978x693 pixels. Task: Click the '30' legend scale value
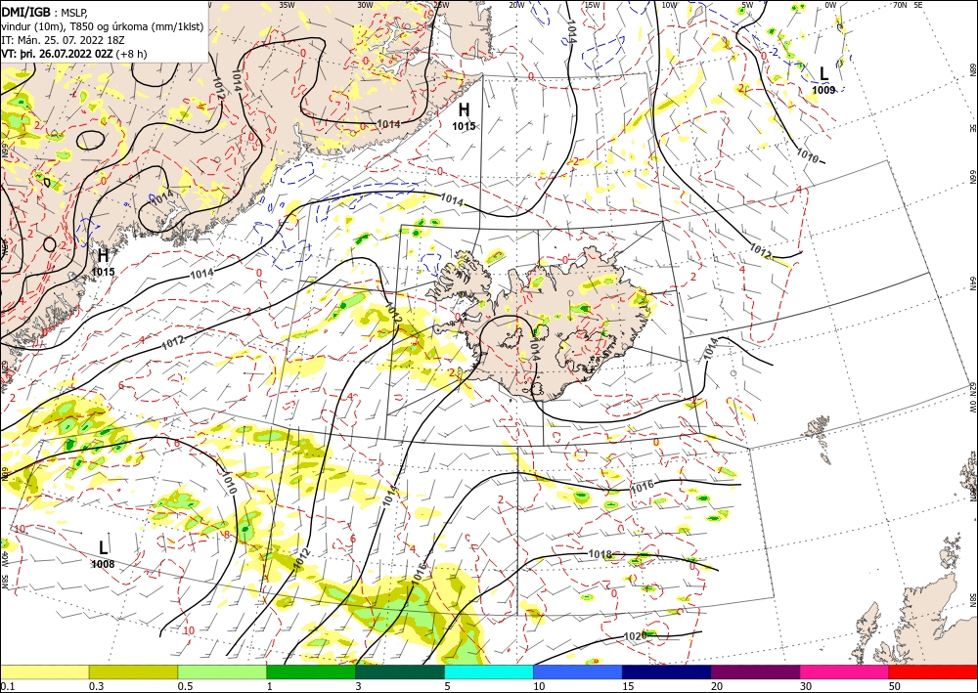(x=806, y=686)
